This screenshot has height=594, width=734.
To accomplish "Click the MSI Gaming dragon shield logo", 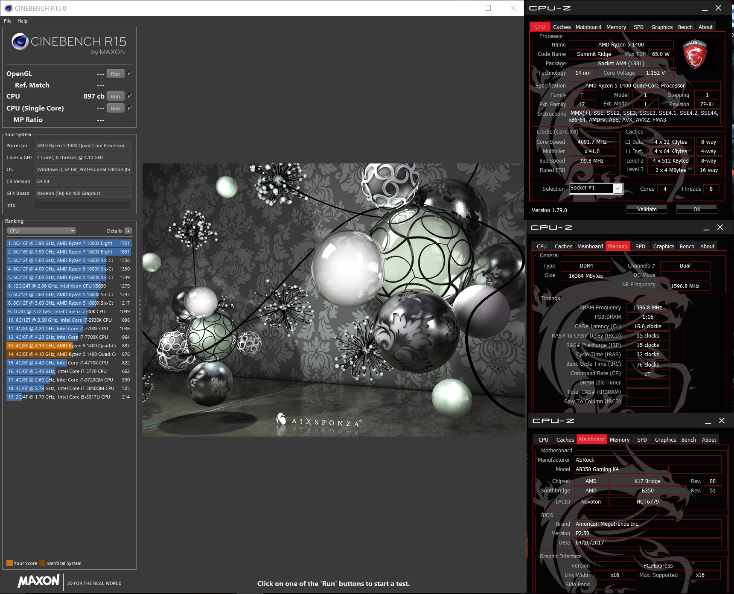I will pos(695,54).
